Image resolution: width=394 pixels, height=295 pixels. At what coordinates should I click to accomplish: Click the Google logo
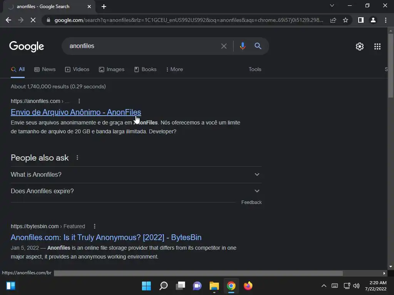tap(27, 46)
